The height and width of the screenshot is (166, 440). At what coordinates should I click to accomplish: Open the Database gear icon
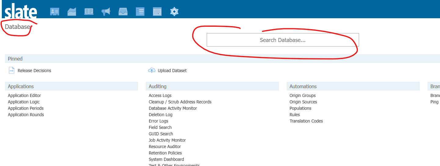pyautogui.click(x=174, y=12)
